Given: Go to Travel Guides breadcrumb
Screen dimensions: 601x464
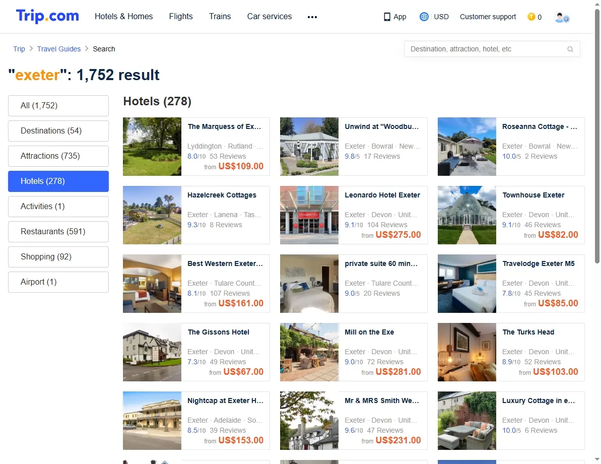Looking at the screenshot, I should (58, 49).
